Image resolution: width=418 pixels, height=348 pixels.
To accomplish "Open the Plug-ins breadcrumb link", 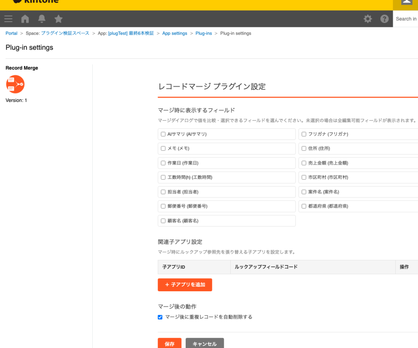I will click(203, 33).
